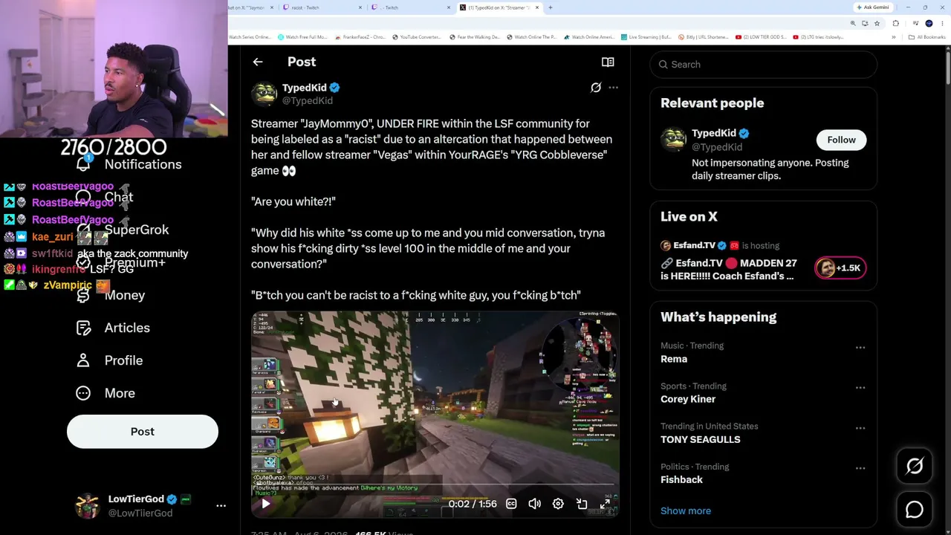Go back using the Post header arrow
Screen dimensions: 951x535
click(x=258, y=62)
